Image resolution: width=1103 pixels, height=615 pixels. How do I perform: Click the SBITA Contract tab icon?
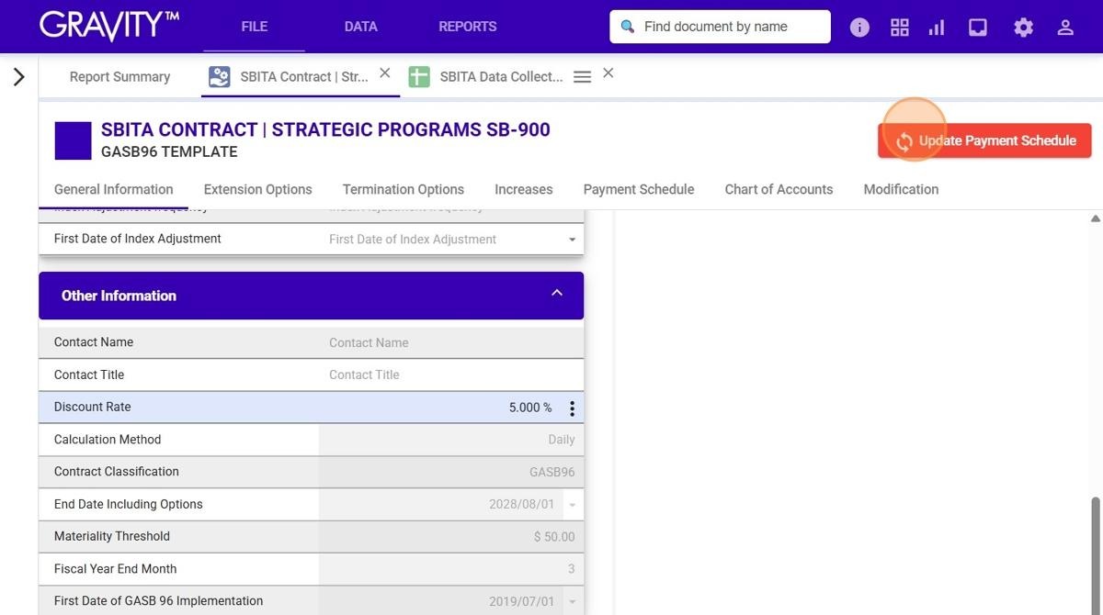(219, 77)
